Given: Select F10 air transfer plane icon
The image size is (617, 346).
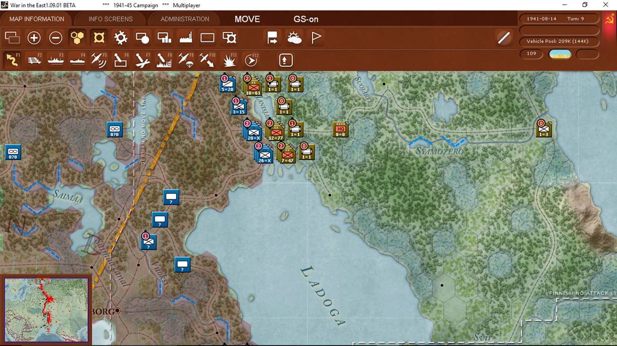Looking at the screenshot, I should point(208,60).
